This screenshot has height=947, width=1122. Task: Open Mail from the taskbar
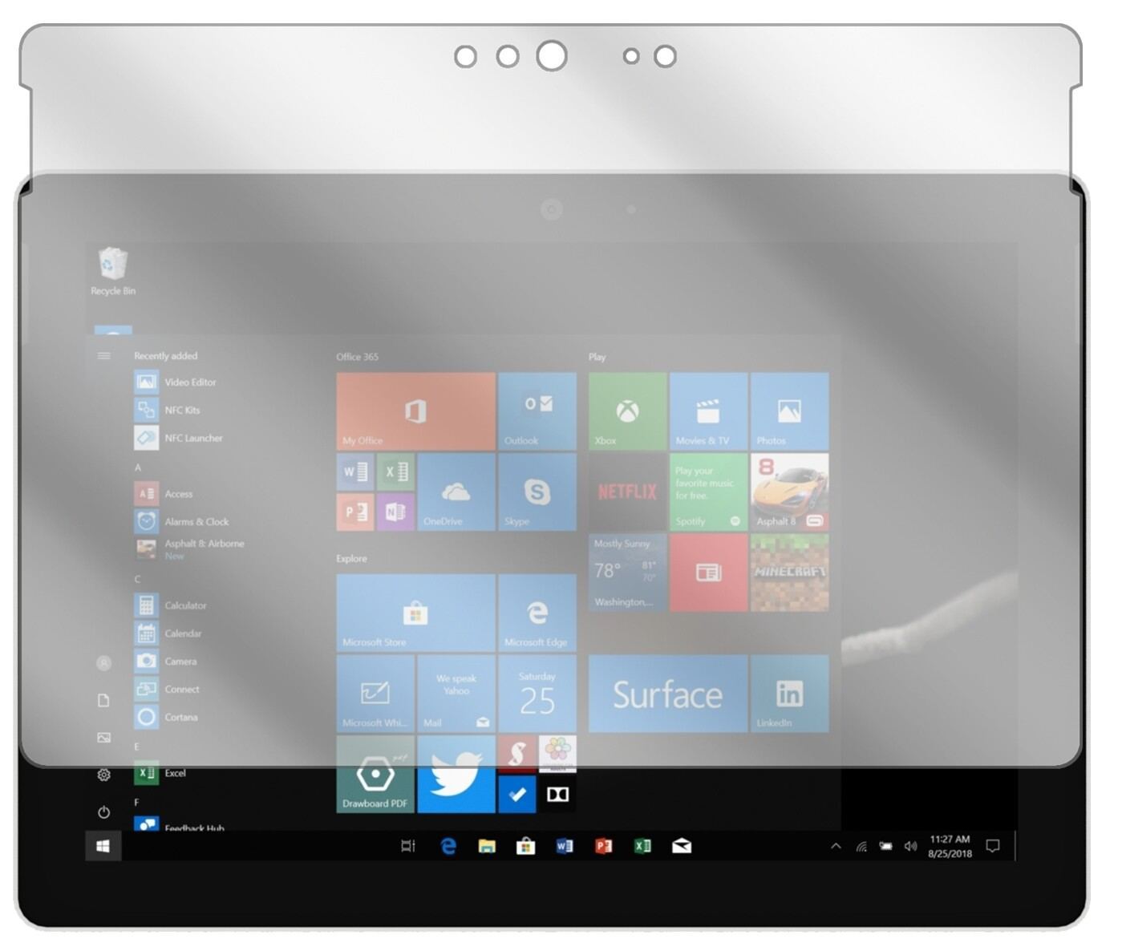[682, 846]
